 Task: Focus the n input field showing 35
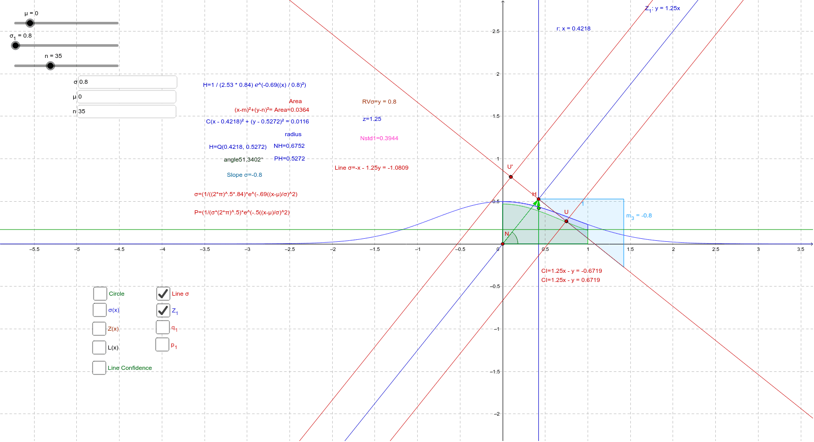pos(127,111)
